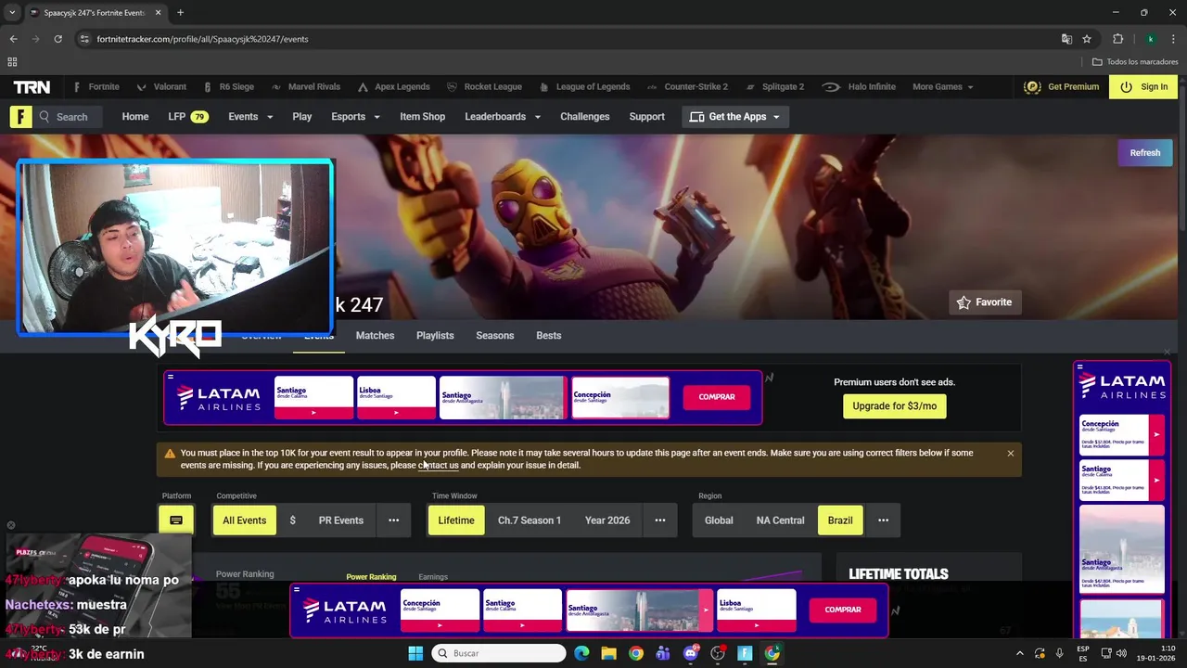Follow the contact us link in warning
The width and height of the screenshot is (1187, 668).
click(439, 466)
